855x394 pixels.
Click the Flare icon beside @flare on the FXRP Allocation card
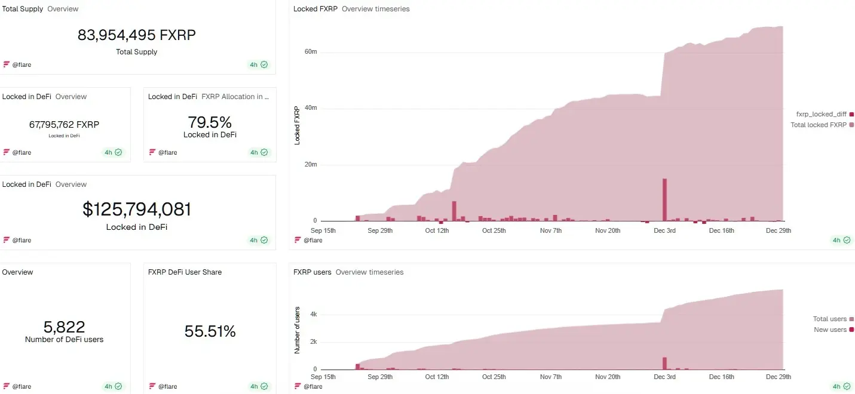(153, 152)
